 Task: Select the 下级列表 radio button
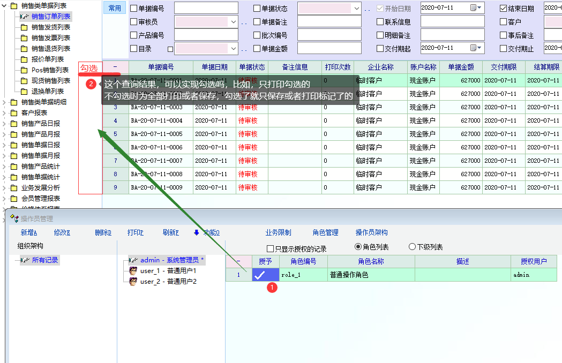412,247
